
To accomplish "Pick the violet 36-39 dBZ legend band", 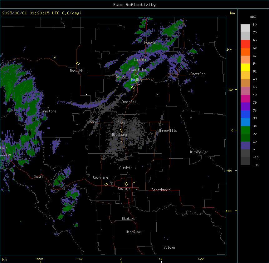I will pyautogui.click(x=245, y=107).
